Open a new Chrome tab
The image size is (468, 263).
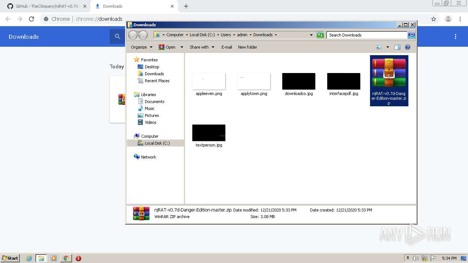tap(186, 6)
